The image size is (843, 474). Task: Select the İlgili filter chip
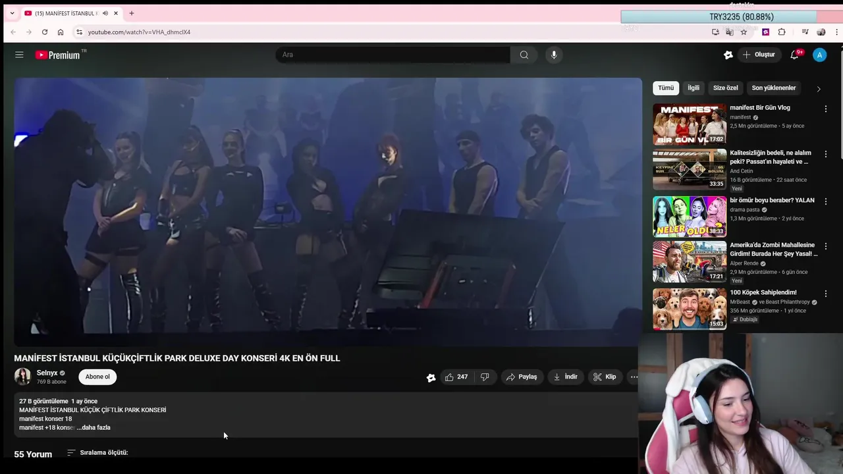693,88
